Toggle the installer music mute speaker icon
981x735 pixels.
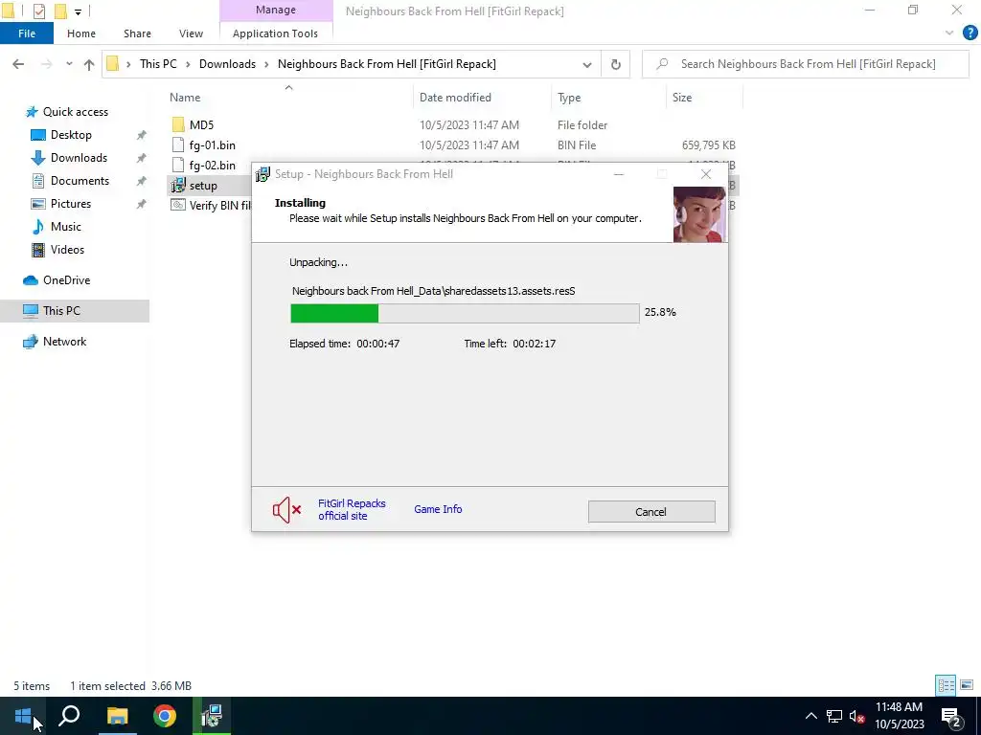[x=286, y=510]
